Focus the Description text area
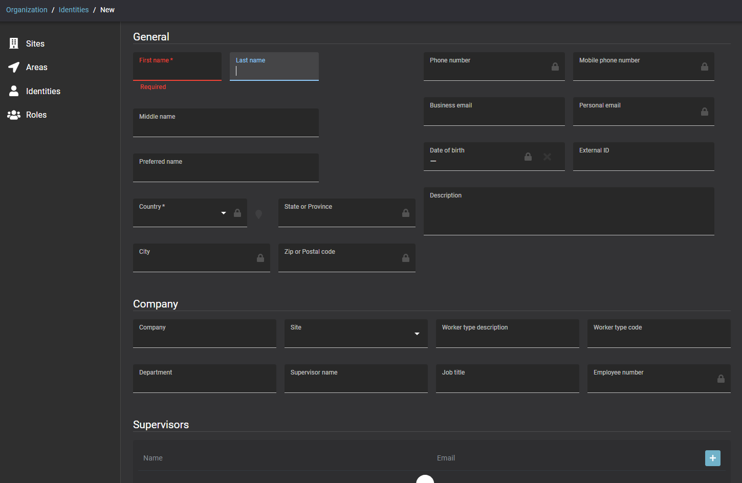This screenshot has height=483, width=742. (569, 211)
